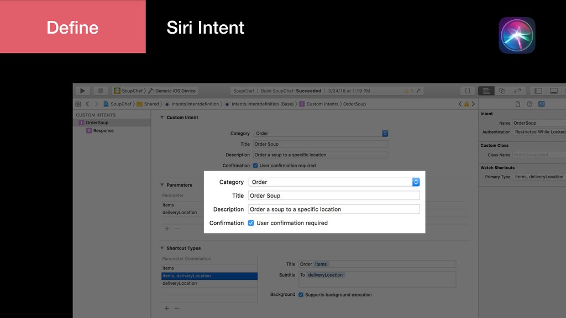Toggle Supports background execution checkbox
This screenshot has height=318, width=566.
click(301, 295)
